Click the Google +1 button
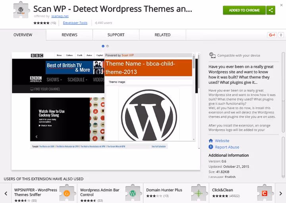Viewport: 286px width, 203px height. coord(272,35)
